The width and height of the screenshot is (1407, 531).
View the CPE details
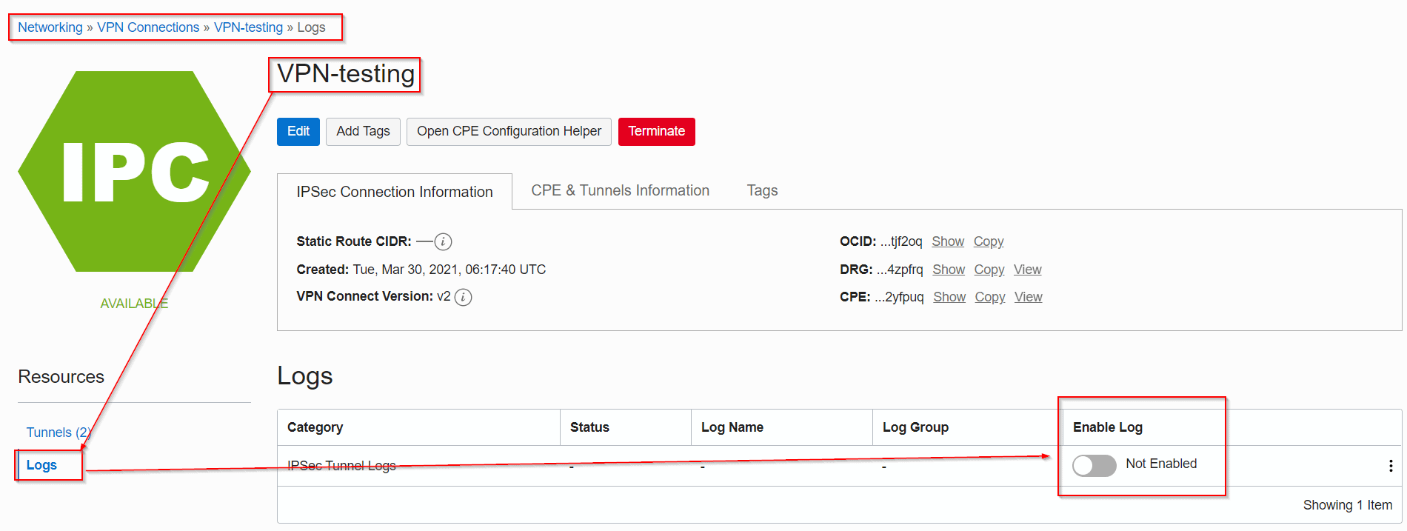1028,297
